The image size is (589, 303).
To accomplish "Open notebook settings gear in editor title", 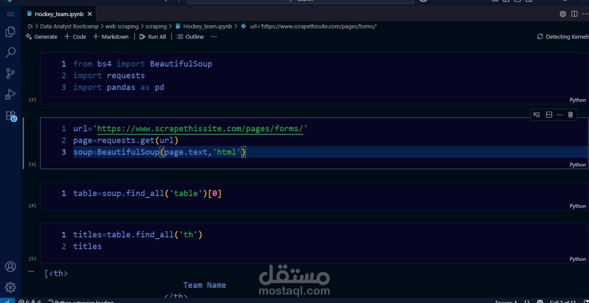I will (x=563, y=14).
